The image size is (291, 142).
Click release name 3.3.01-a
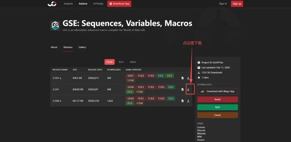point(57,78)
